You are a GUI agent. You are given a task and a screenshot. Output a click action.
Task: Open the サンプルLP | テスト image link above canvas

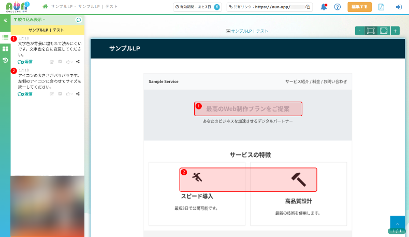click(247, 31)
